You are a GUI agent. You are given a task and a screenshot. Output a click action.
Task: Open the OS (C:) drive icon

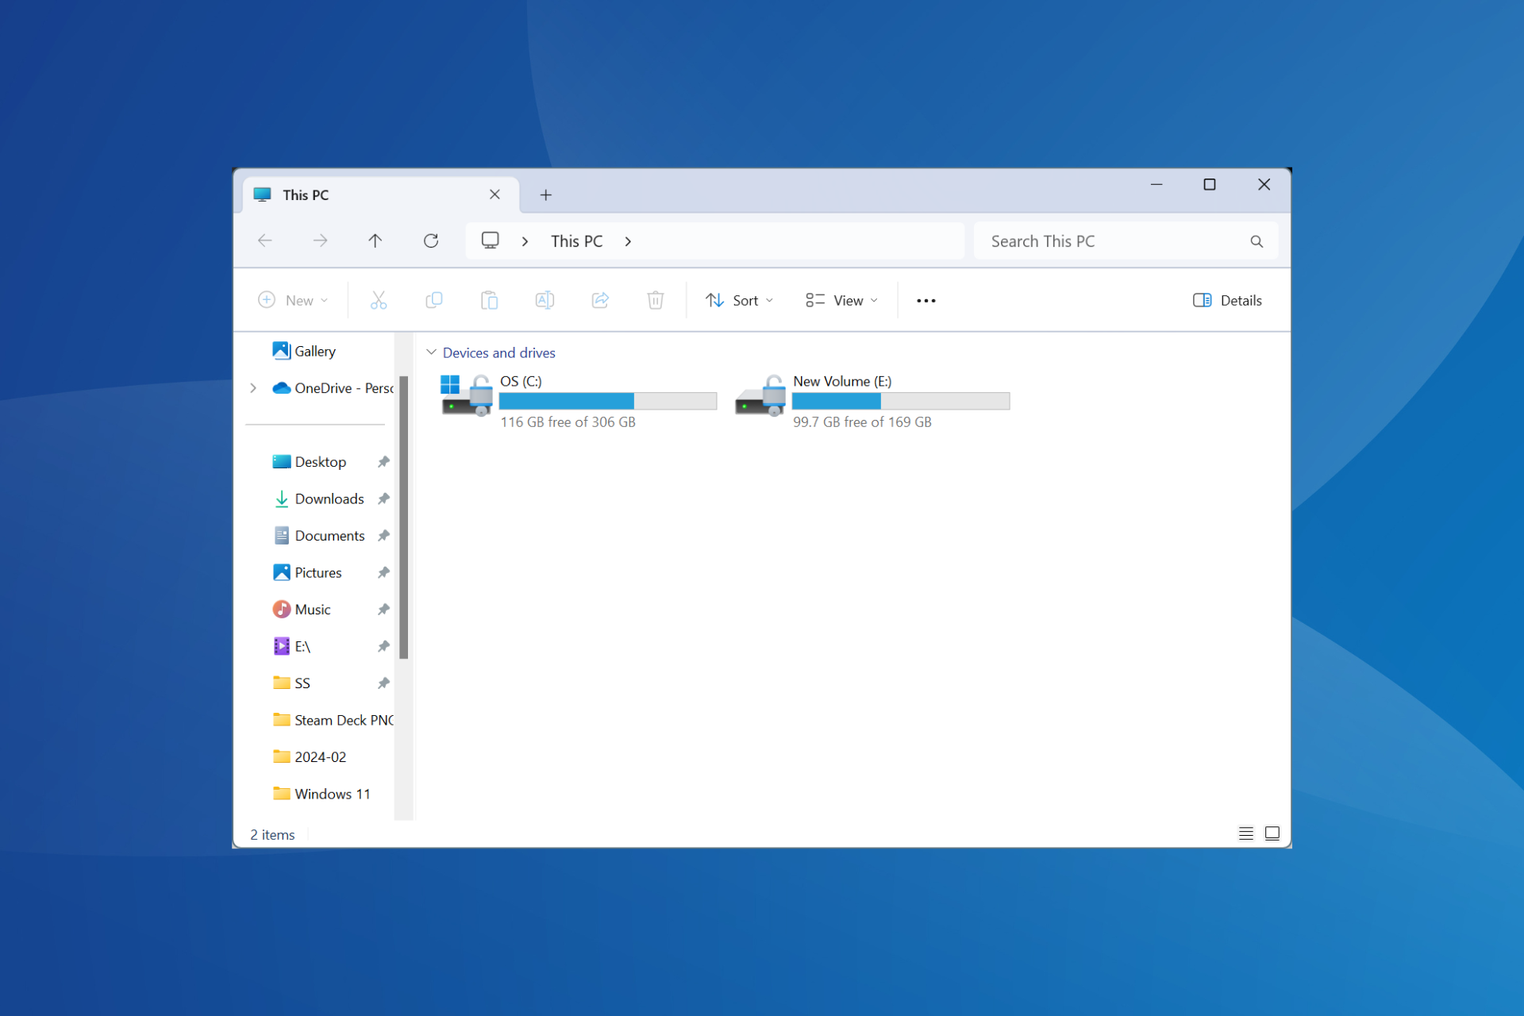pyautogui.click(x=467, y=395)
